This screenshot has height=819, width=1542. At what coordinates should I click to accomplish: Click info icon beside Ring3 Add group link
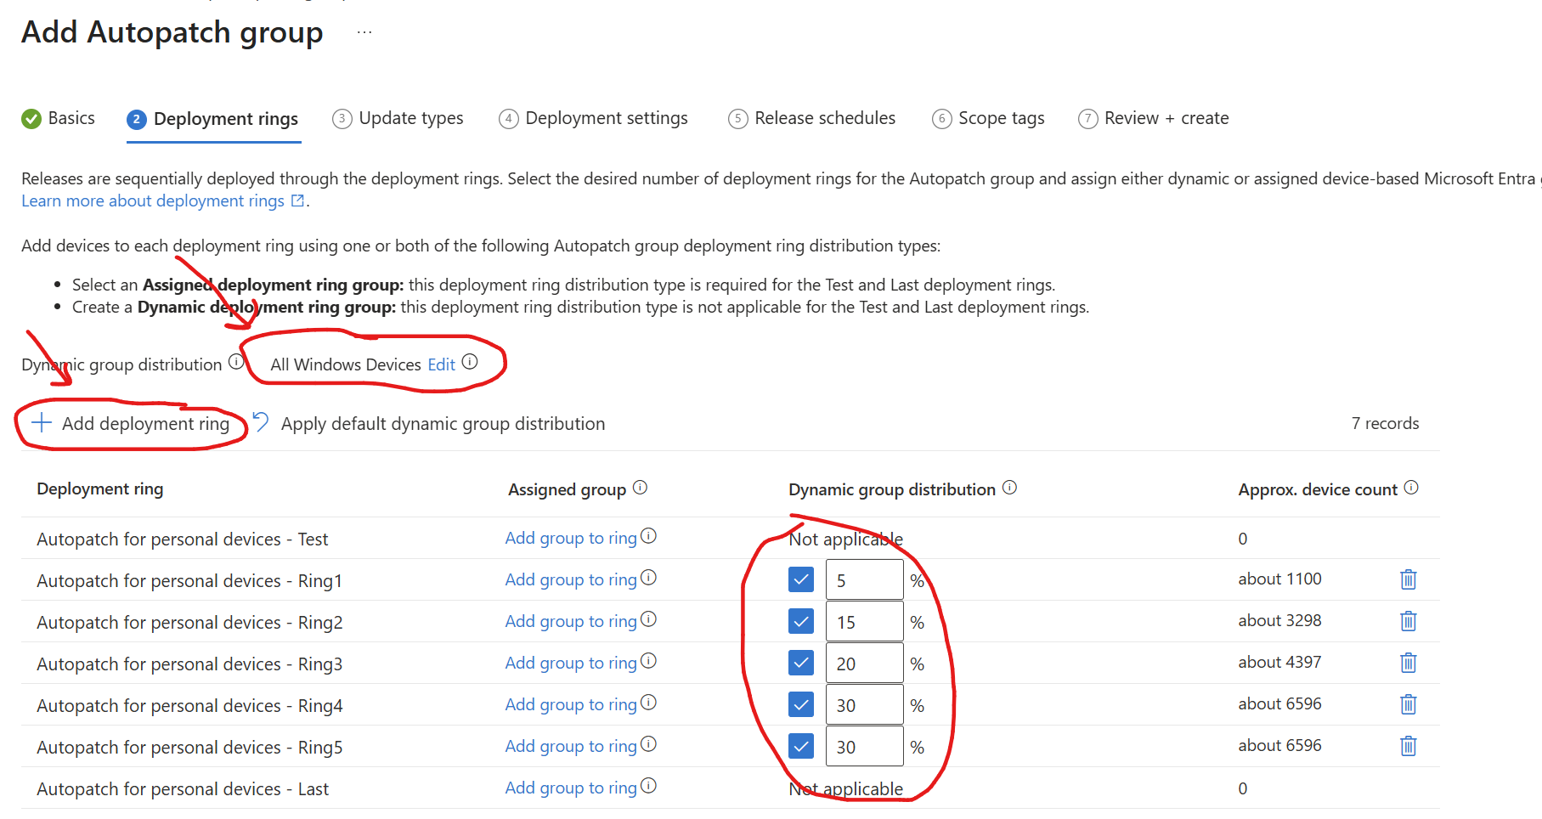(648, 661)
